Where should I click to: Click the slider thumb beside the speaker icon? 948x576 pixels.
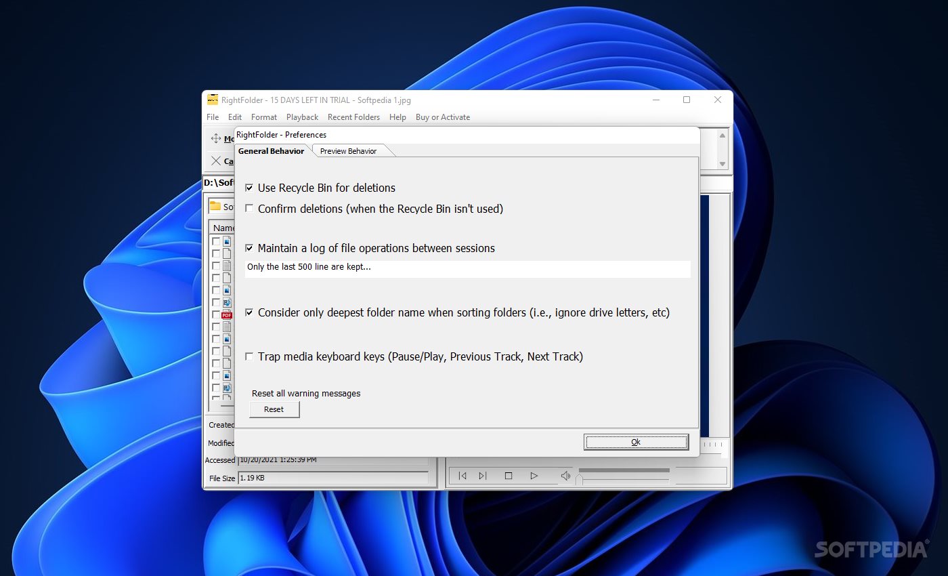(579, 480)
